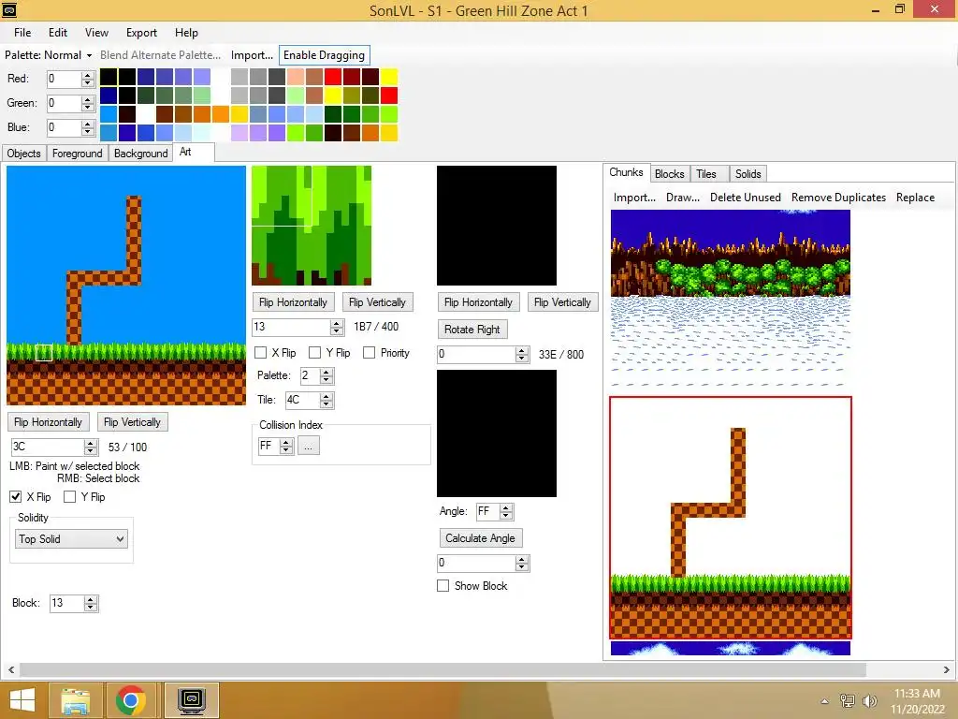This screenshot has width=958, height=719.
Task: Open the View menu
Action: 96,33
